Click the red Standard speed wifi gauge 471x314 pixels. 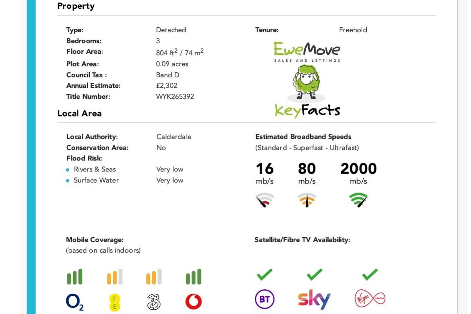(x=265, y=200)
